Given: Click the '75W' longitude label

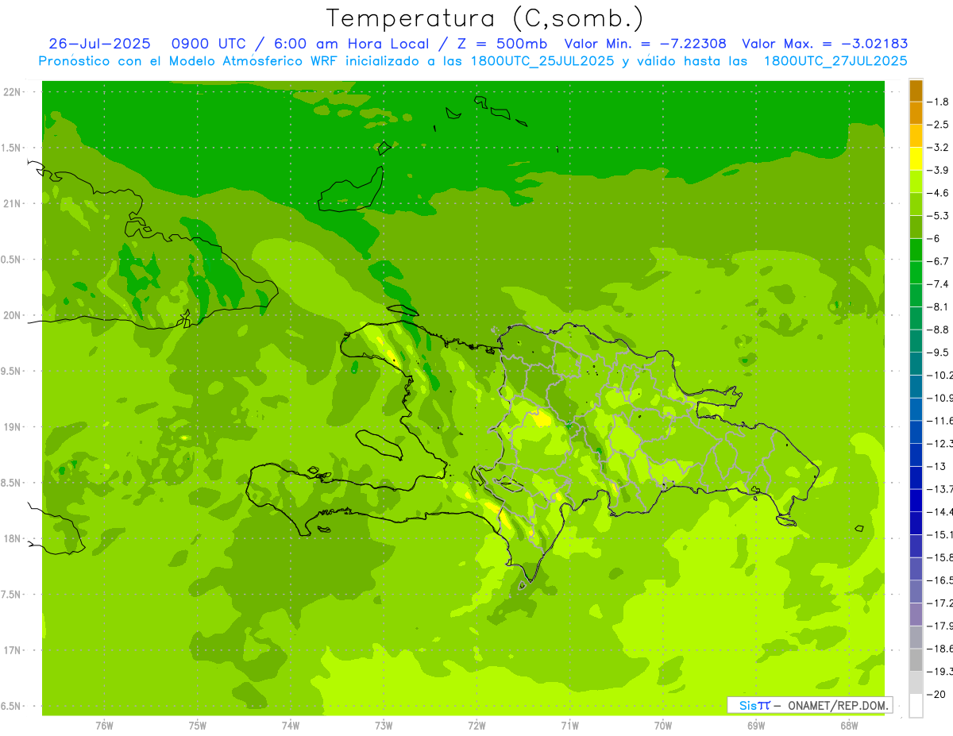Looking at the screenshot, I should point(198,725).
